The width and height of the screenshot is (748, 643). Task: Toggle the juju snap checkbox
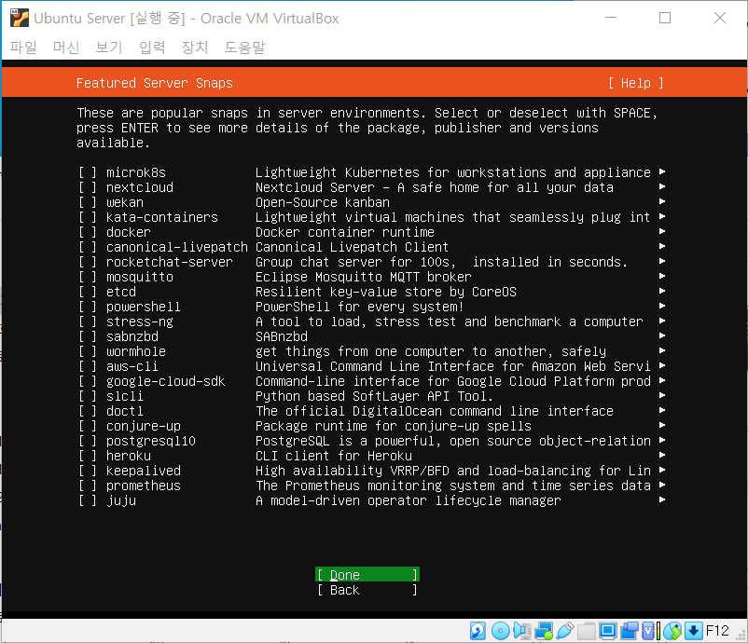(88, 500)
